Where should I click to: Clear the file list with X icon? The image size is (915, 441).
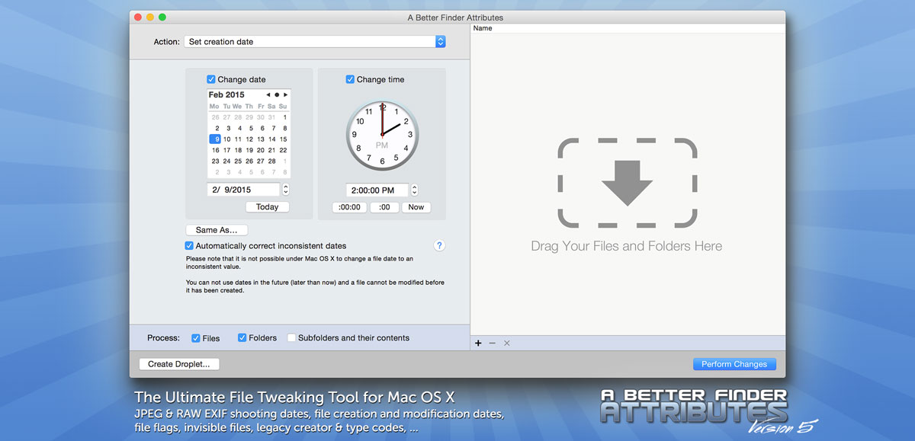pos(506,344)
